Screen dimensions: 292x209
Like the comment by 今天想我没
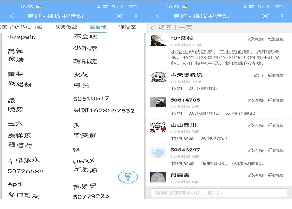click(x=258, y=76)
